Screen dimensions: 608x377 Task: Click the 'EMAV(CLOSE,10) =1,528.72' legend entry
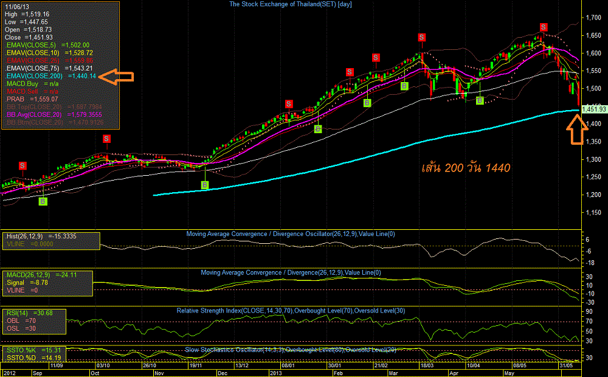[50, 53]
